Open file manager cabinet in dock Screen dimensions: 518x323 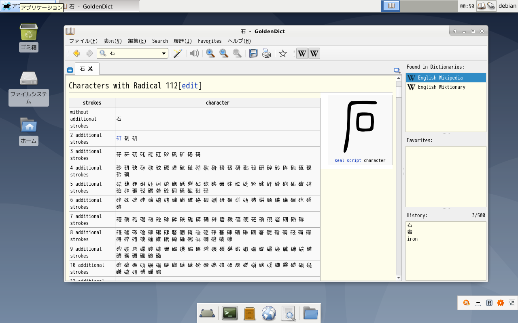(x=249, y=313)
